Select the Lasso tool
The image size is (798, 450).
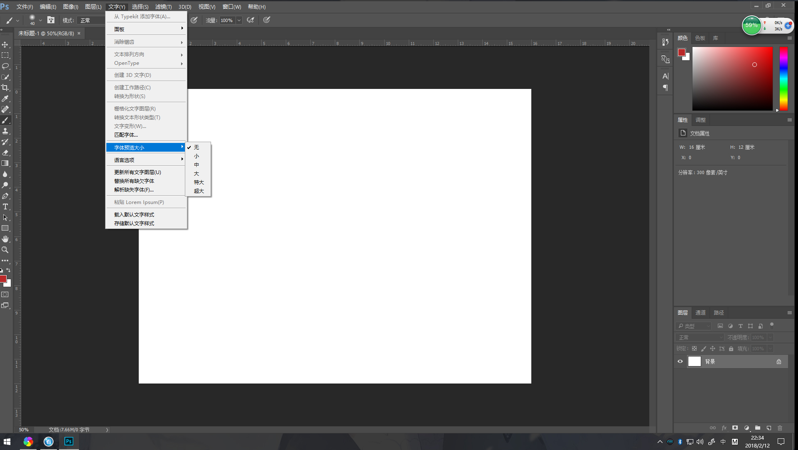[5, 66]
